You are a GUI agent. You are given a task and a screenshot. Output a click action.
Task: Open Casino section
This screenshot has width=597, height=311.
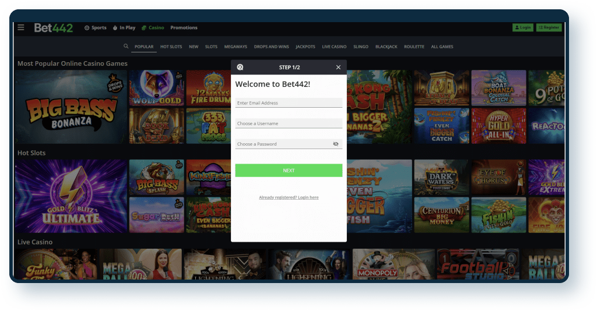(153, 28)
